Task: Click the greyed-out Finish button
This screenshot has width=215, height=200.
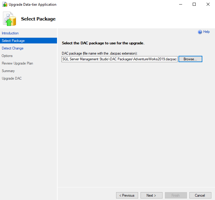Action: (175, 195)
